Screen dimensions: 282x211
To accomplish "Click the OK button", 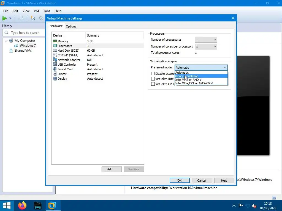I will (180, 181).
